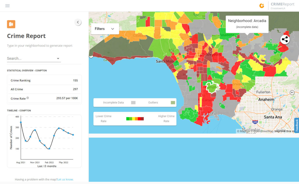This screenshot has width=299, height=184.
Task: Type-focus the Search neighborhood field
Action: 31,59
